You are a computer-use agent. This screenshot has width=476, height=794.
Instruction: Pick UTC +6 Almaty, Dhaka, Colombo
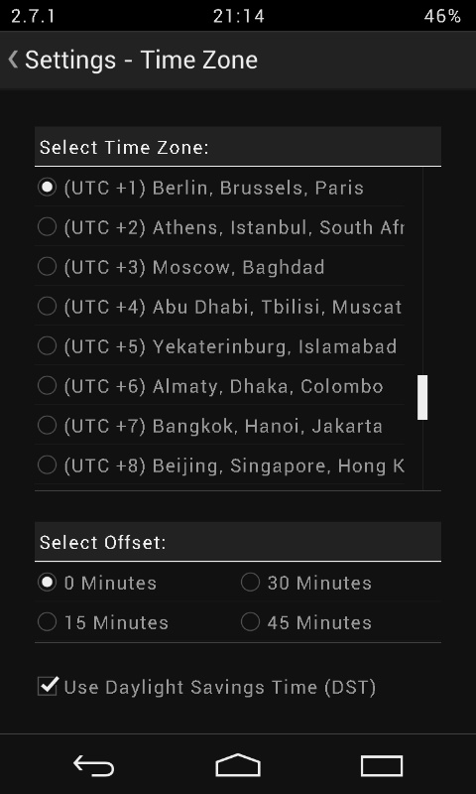click(219, 386)
